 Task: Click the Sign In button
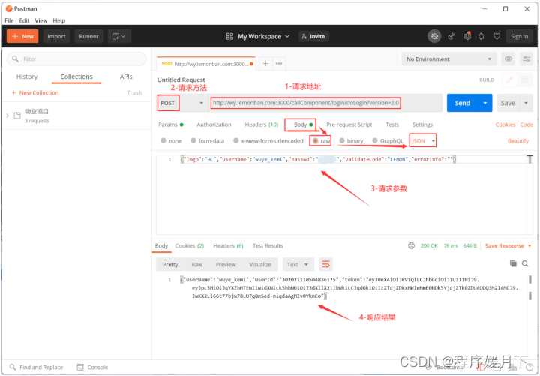tap(519, 36)
